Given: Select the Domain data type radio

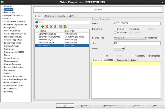Looking at the screenshot, I should pos(115,29).
